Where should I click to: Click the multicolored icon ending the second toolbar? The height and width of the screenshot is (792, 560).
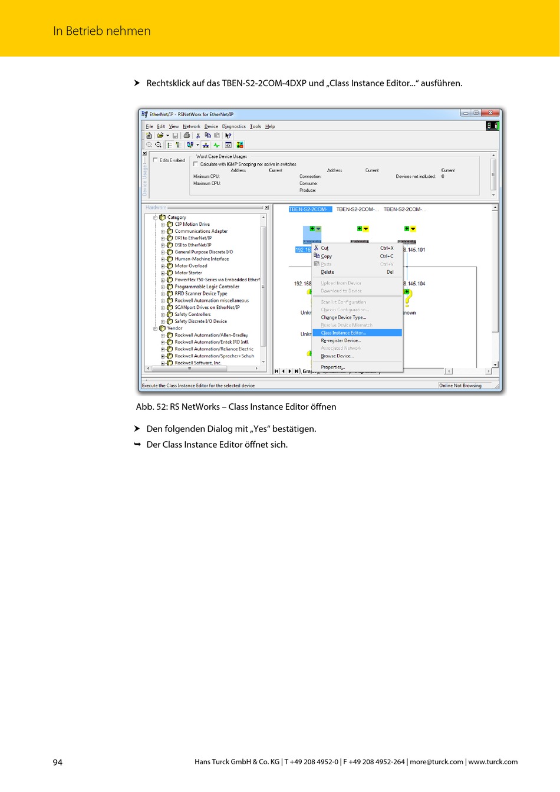[x=240, y=144]
